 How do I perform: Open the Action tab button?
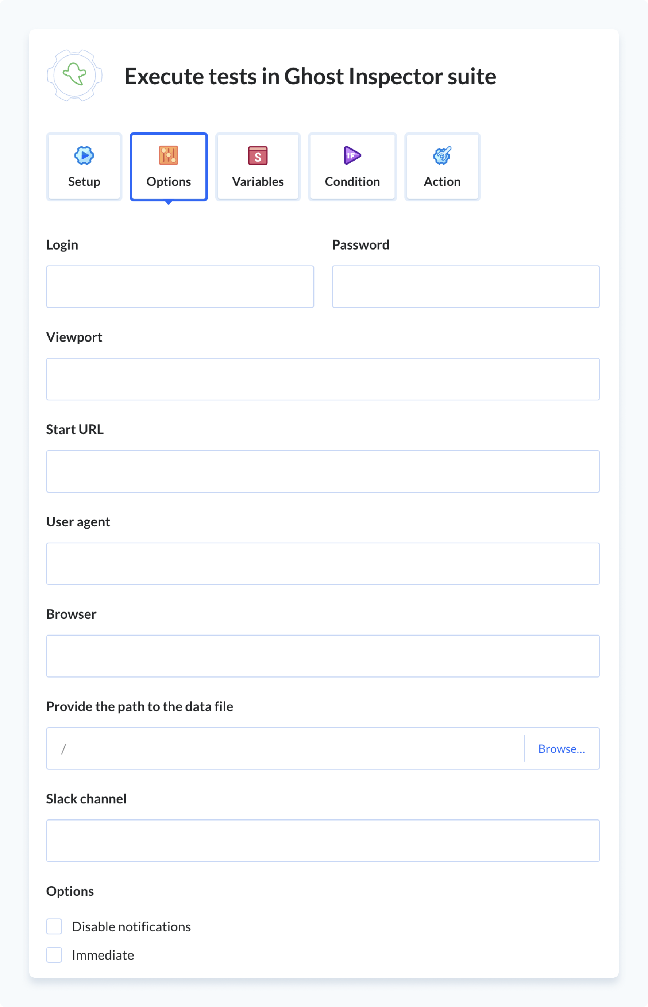point(442,167)
